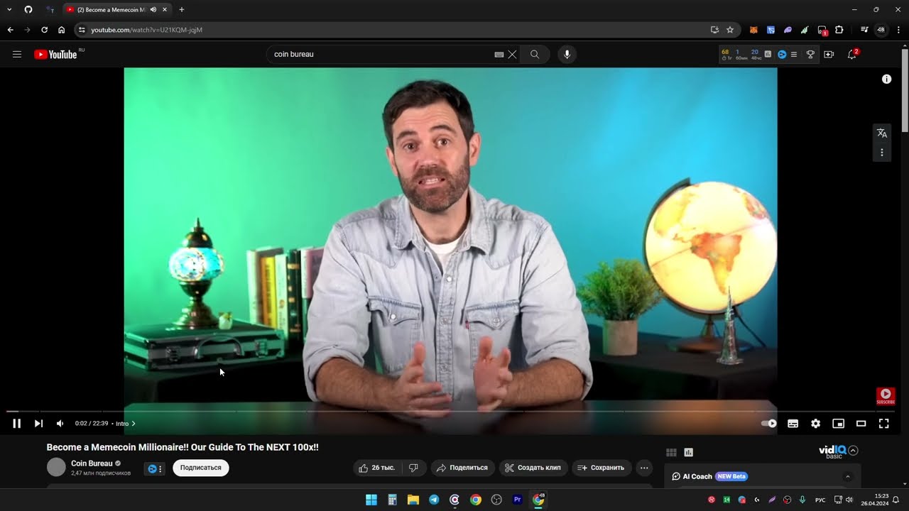Enter fullscreen mode

[x=883, y=424]
